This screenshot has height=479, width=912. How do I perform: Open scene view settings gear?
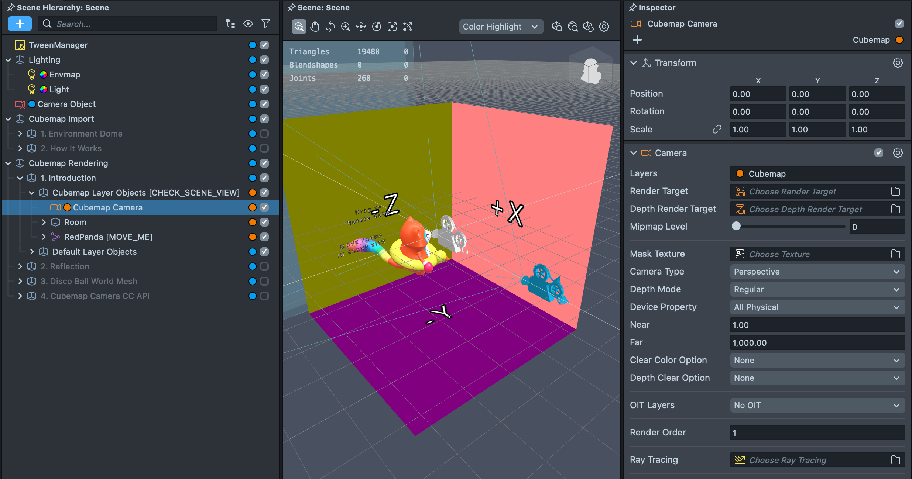[x=604, y=27]
